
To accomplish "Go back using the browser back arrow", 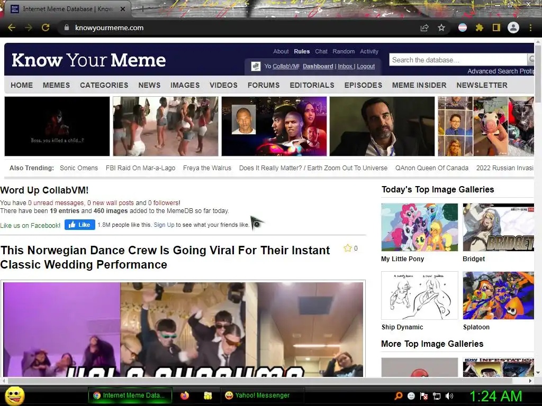I will click(12, 27).
